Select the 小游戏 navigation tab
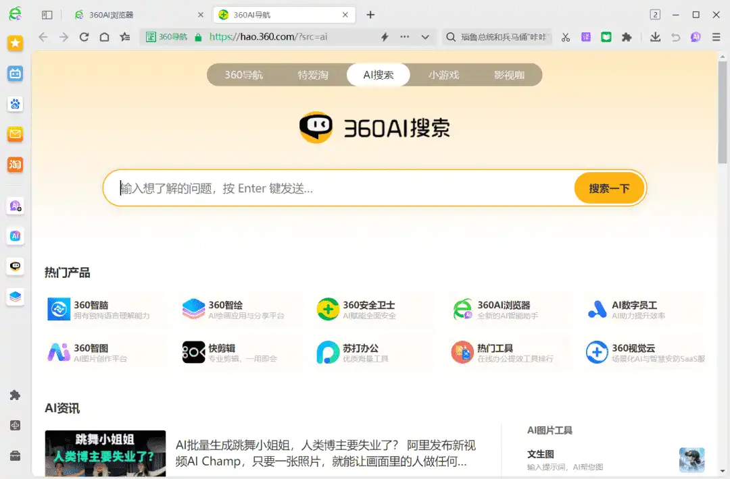Viewport: 730px width, 479px height. point(443,75)
